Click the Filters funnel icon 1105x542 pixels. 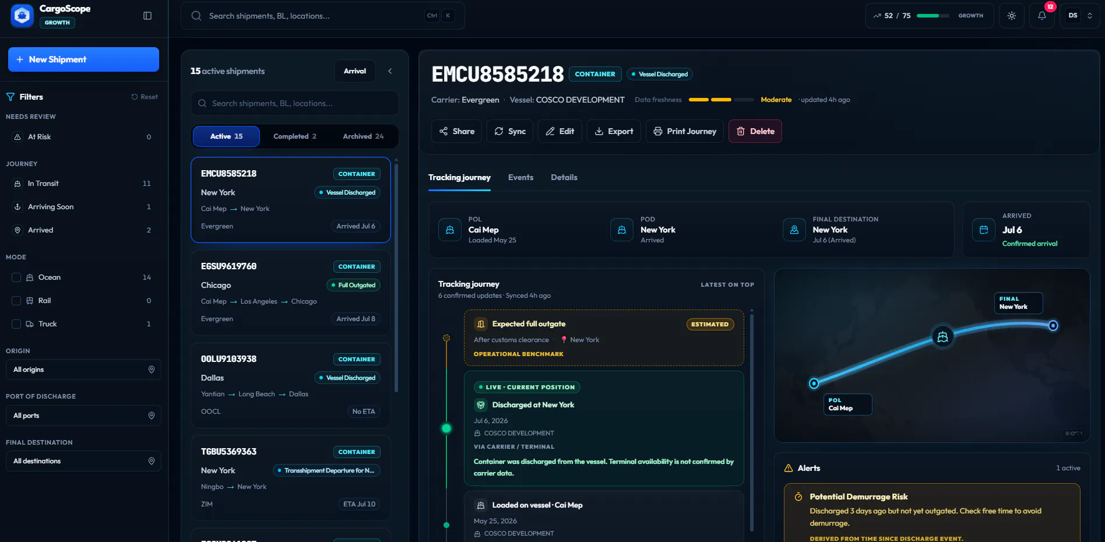[x=10, y=97]
